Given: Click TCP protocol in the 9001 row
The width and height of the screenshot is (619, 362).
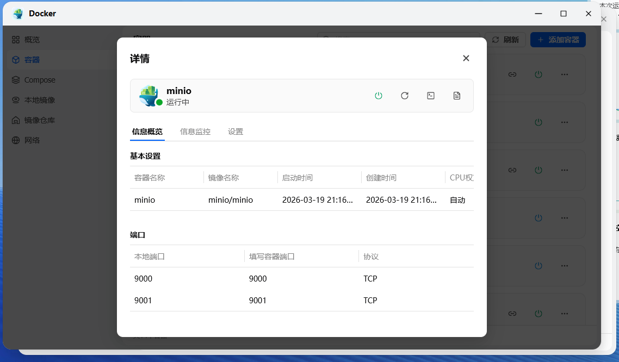Looking at the screenshot, I should (370, 301).
